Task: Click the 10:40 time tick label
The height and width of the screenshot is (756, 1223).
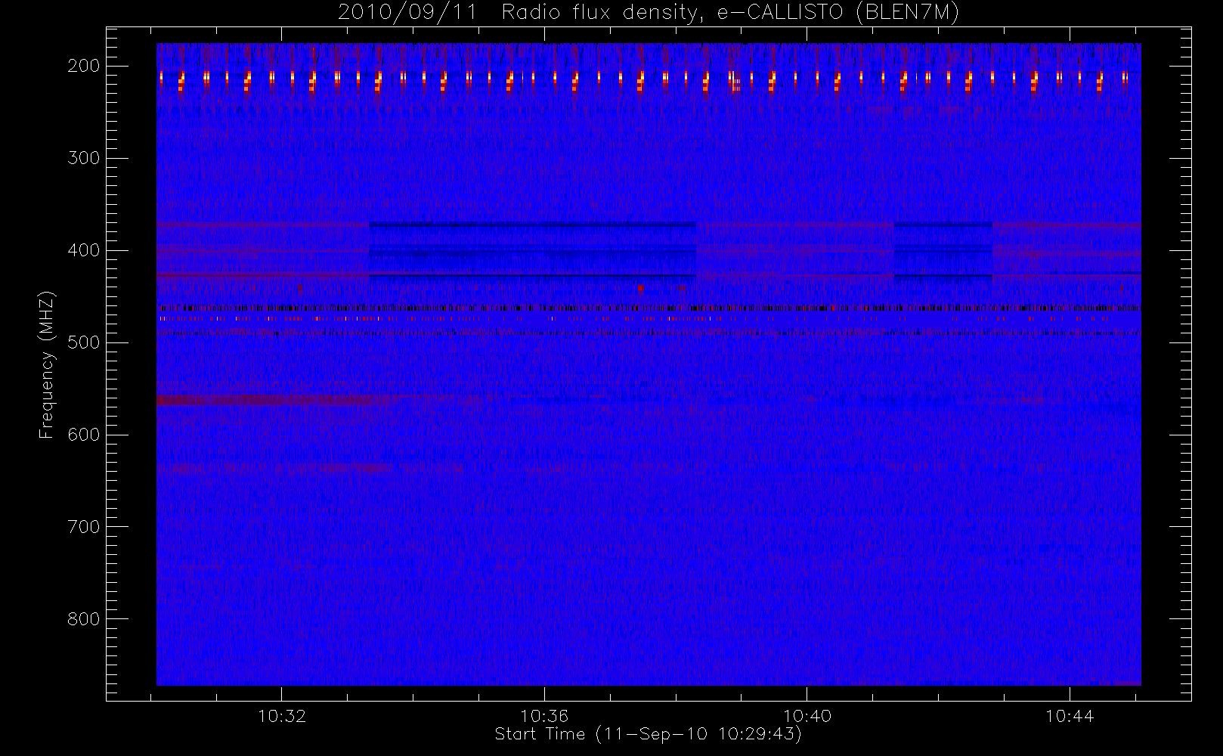Action: coord(807,716)
